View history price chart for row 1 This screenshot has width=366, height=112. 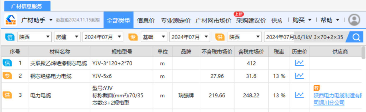(299, 63)
